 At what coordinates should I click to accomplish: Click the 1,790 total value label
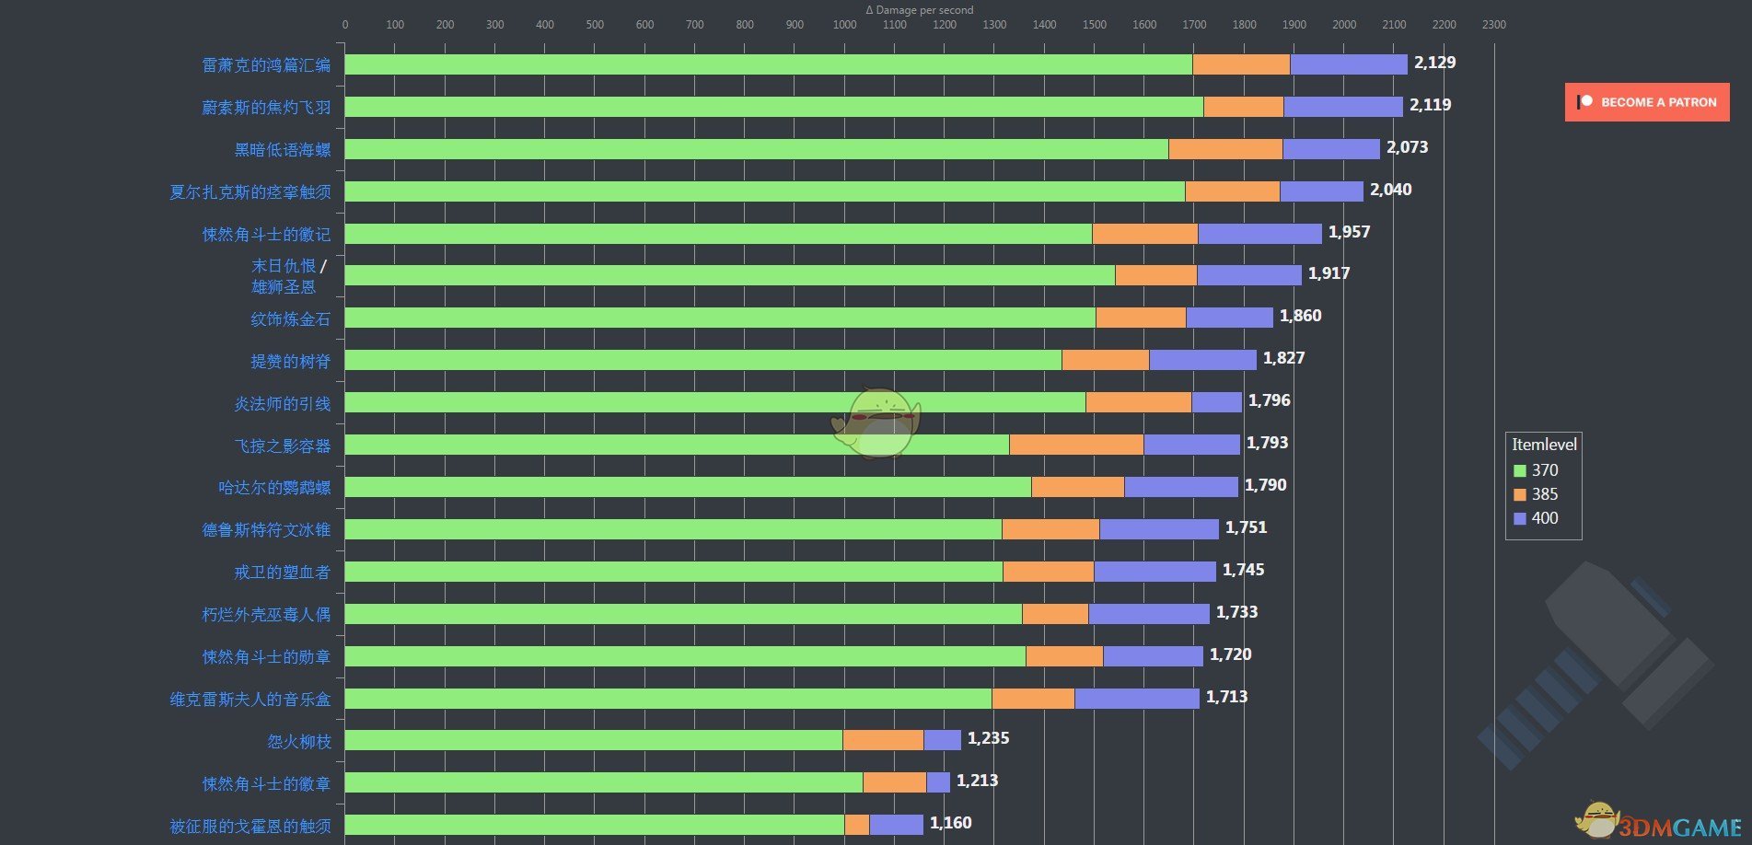pos(1265,485)
